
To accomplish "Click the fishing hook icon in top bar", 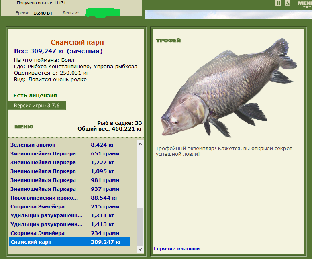I will pyautogui.click(x=288, y=3).
